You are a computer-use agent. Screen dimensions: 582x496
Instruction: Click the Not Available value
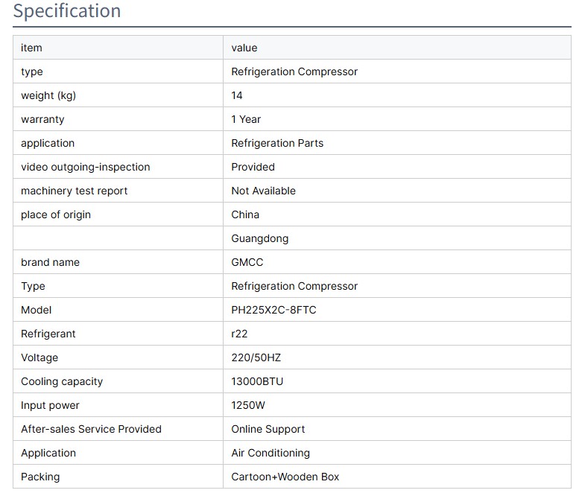click(x=263, y=191)
